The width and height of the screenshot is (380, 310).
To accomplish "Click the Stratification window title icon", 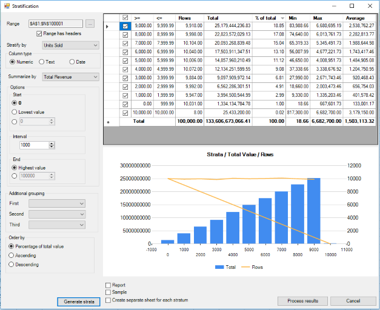I will (7, 6).
